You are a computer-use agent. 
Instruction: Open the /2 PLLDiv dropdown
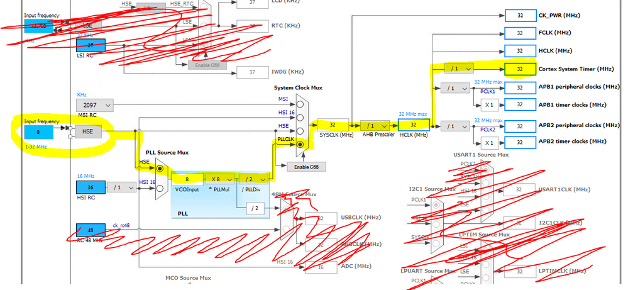[x=253, y=179]
